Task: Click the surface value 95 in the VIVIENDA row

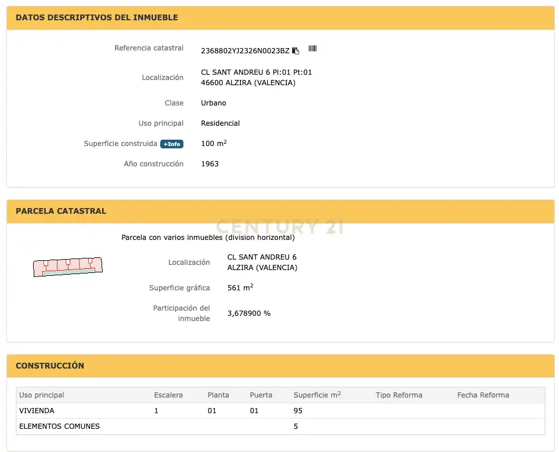Action: tap(298, 411)
